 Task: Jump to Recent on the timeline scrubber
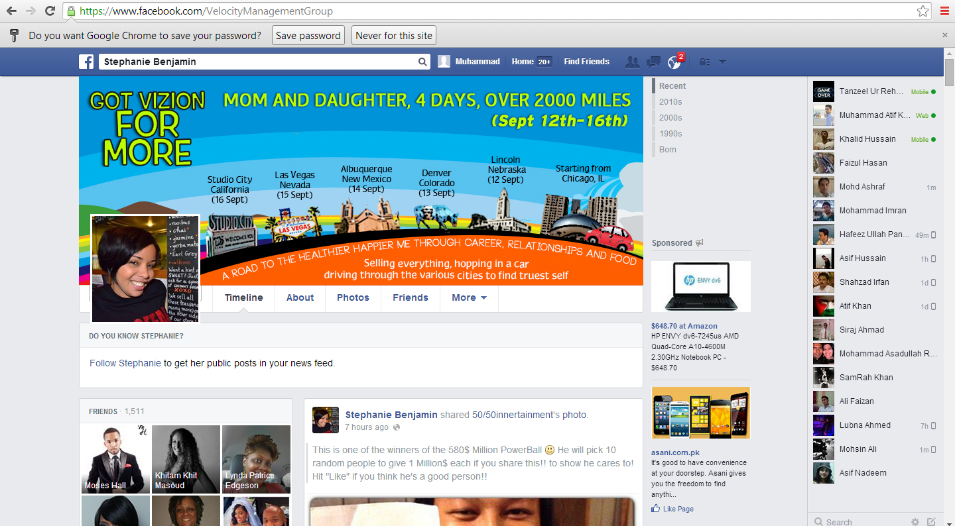[x=672, y=85]
